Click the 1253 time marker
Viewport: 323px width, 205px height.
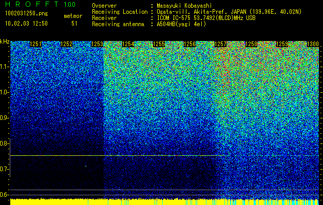97,44
